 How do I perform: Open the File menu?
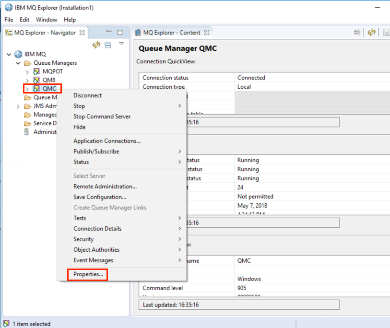pyautogui.click(x=9, y=20)
